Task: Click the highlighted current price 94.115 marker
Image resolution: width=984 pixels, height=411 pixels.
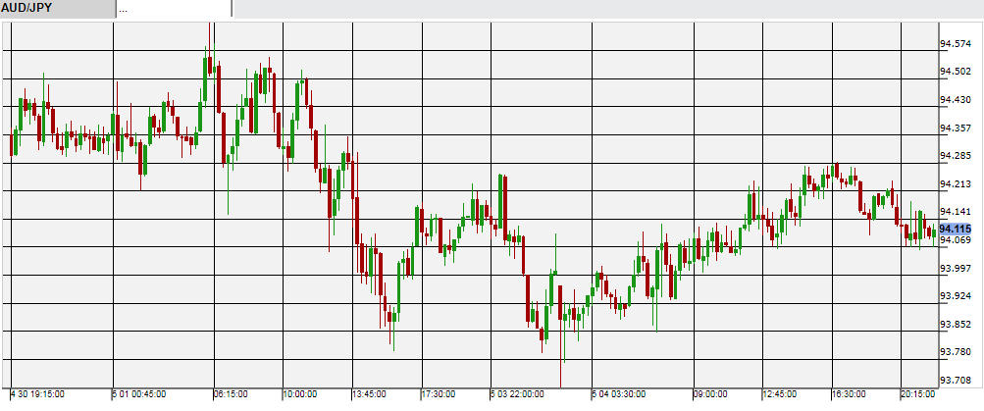Action: [x=955, y=229]
